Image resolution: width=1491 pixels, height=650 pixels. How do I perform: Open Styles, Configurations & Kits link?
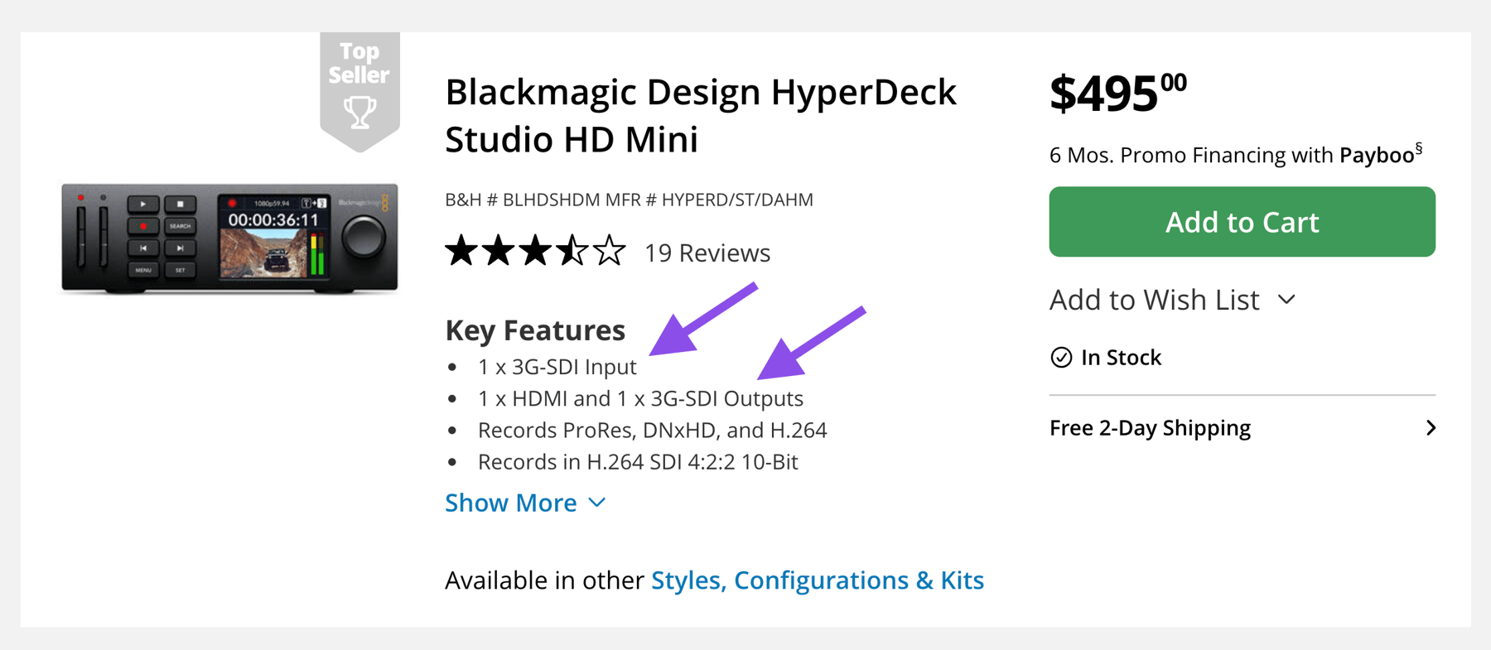(817, 580)
